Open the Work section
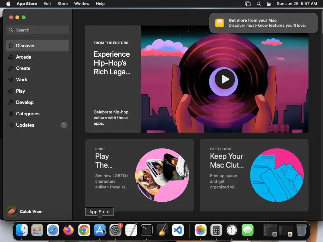This screenshot has height=242, width=323. [38, 80]
